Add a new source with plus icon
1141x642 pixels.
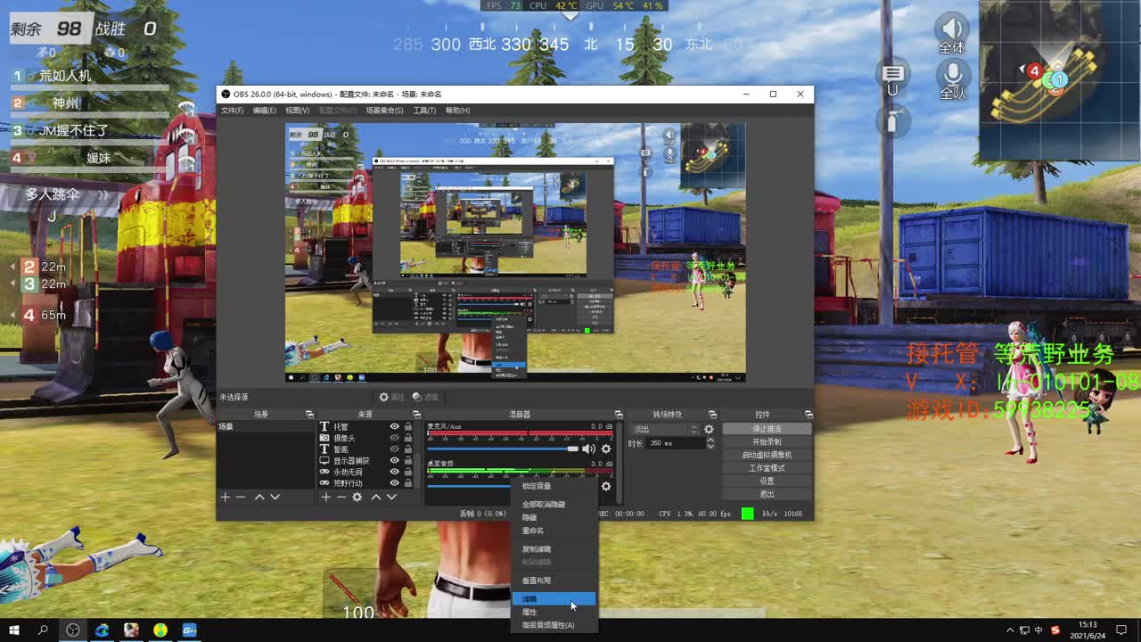(326, 497)
